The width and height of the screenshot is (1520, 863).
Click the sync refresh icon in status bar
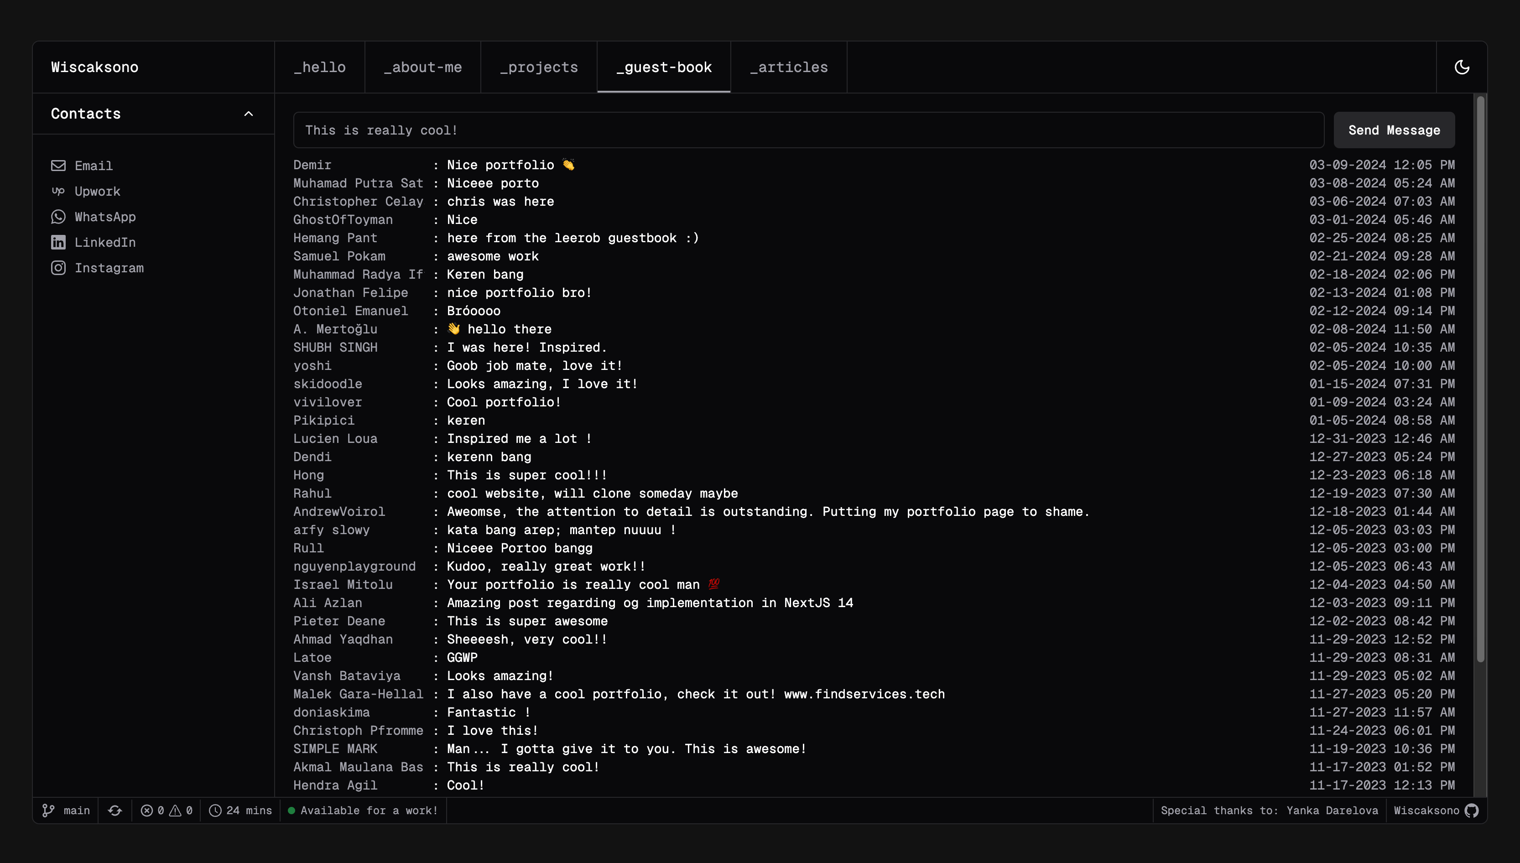pos(115,810)
